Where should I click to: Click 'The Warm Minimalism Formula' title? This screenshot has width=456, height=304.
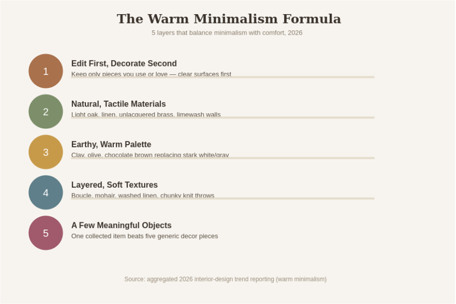point(229,19)
